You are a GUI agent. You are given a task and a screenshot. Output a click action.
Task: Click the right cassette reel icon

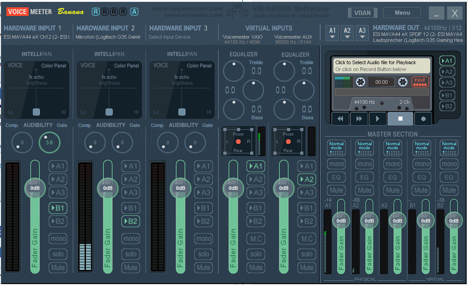tap(403, 82)
